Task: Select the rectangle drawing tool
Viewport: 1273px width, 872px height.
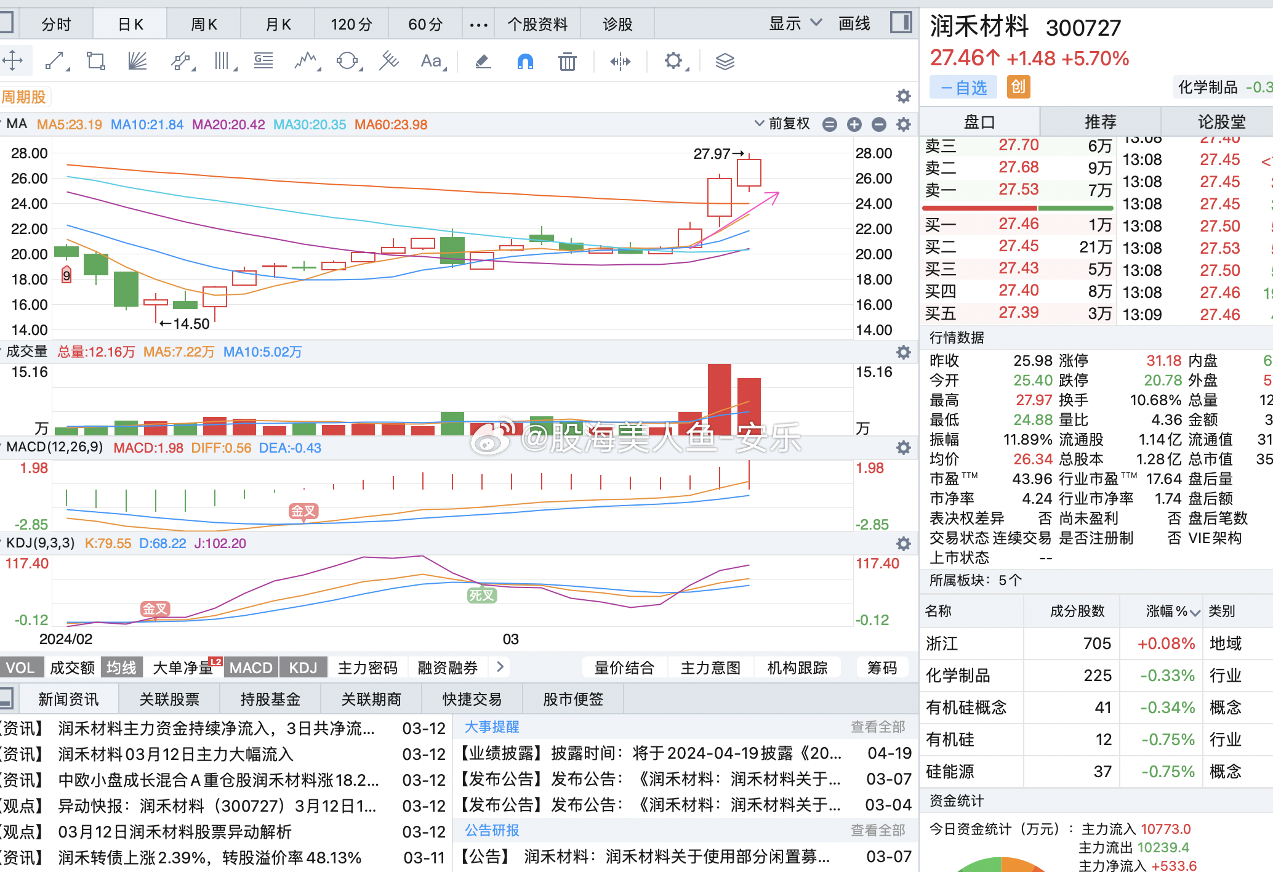Action: point(95,61)
